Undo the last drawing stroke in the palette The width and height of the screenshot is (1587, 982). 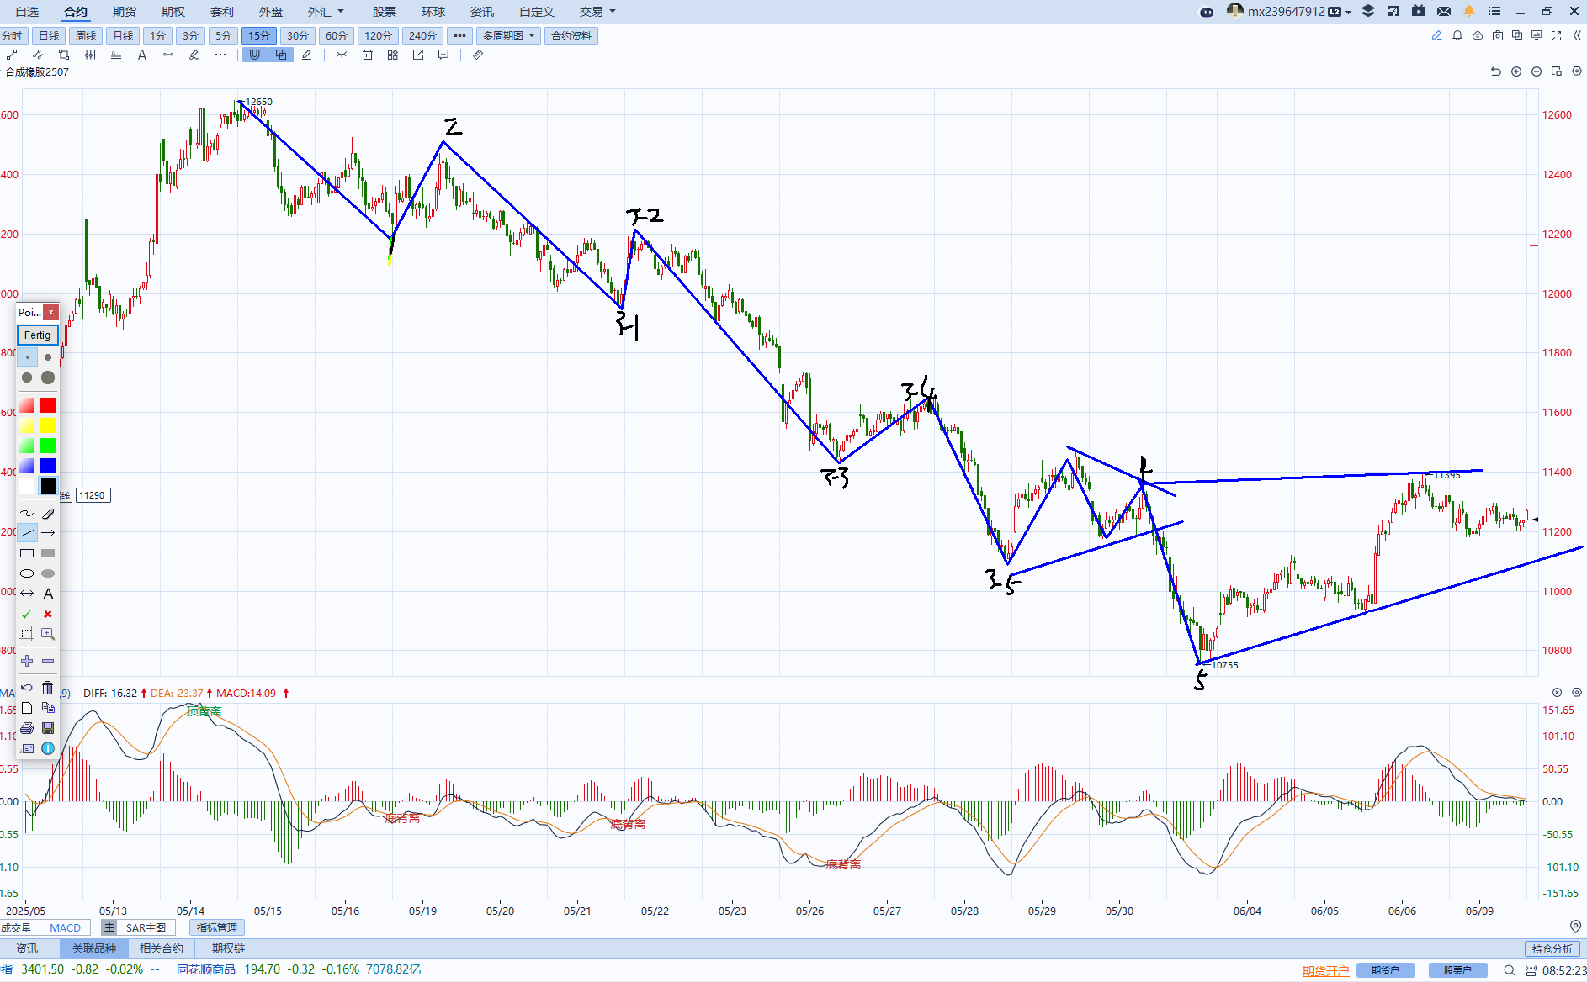pyautogui.click(x=27, y=688)
